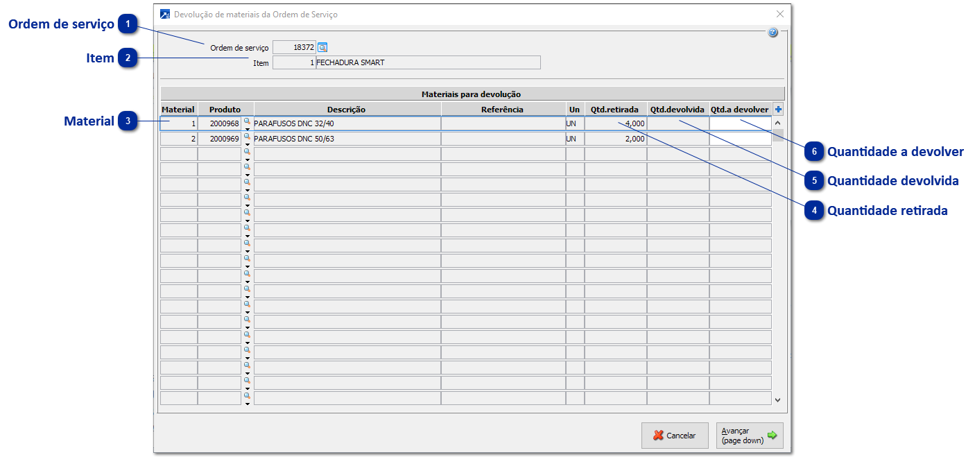The image size is (975, 464).
Task: Click the materials grid scrollbar thumb
Action: tap(778, 135)
